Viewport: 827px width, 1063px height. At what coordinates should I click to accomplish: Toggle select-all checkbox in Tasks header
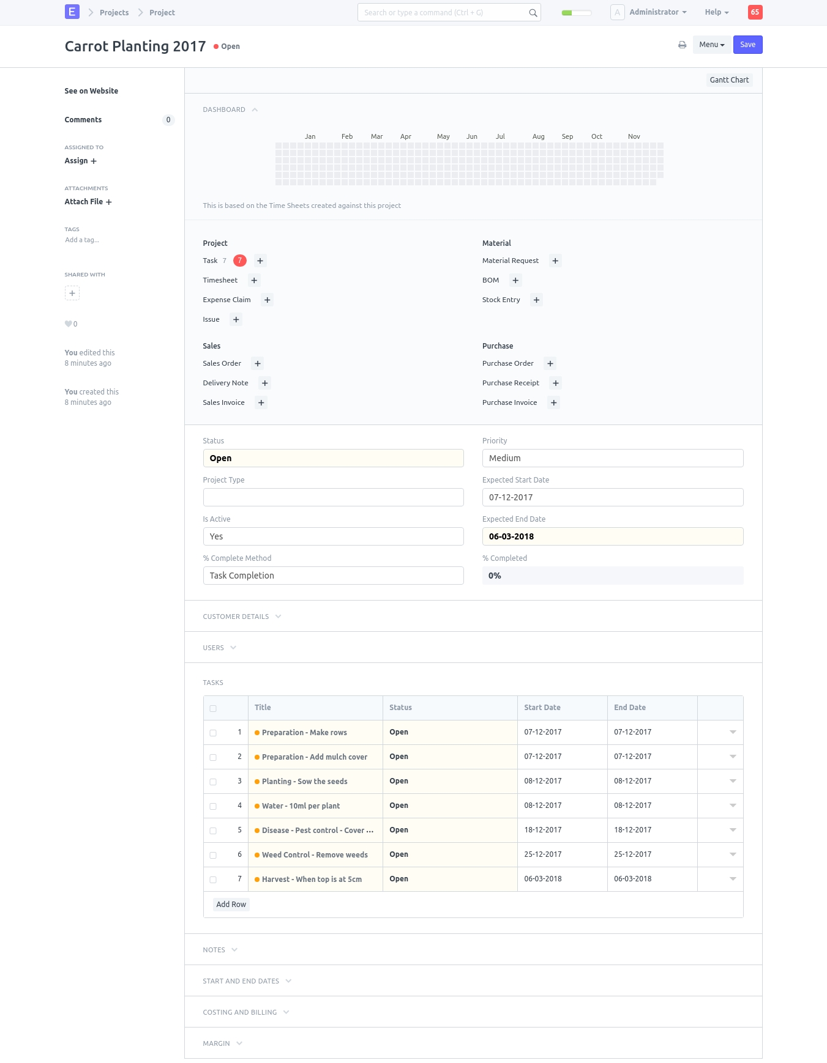click(213, 708)
